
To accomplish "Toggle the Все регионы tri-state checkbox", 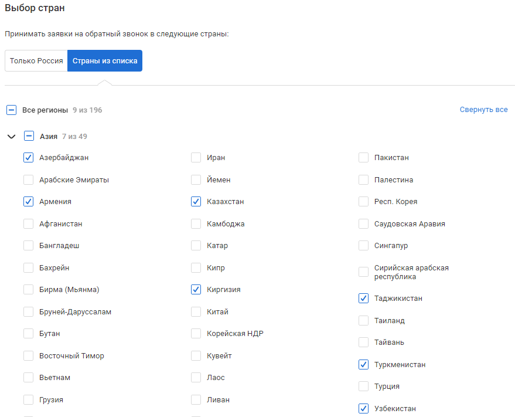I will pyautogui.click(x=12, y=110).
